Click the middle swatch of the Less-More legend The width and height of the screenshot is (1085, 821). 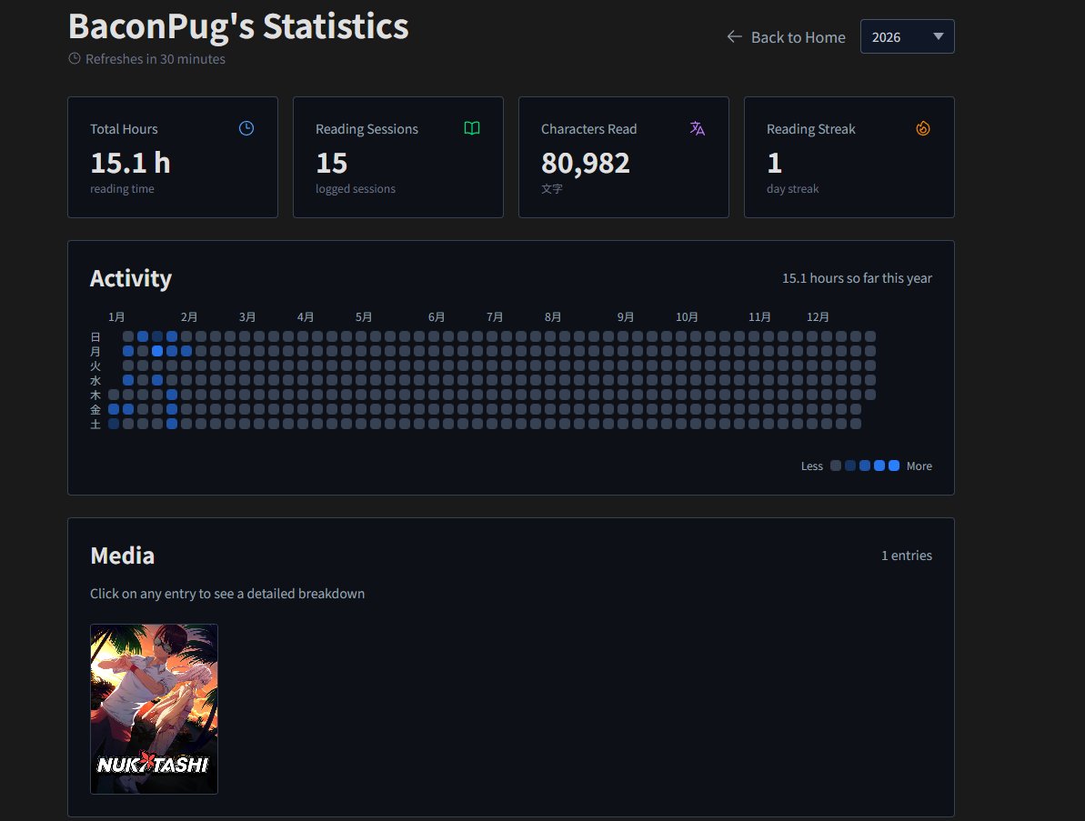click(864, 465)
